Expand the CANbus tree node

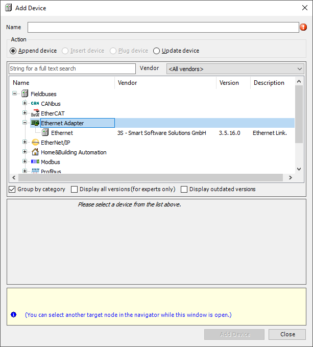tap(25, 104)
